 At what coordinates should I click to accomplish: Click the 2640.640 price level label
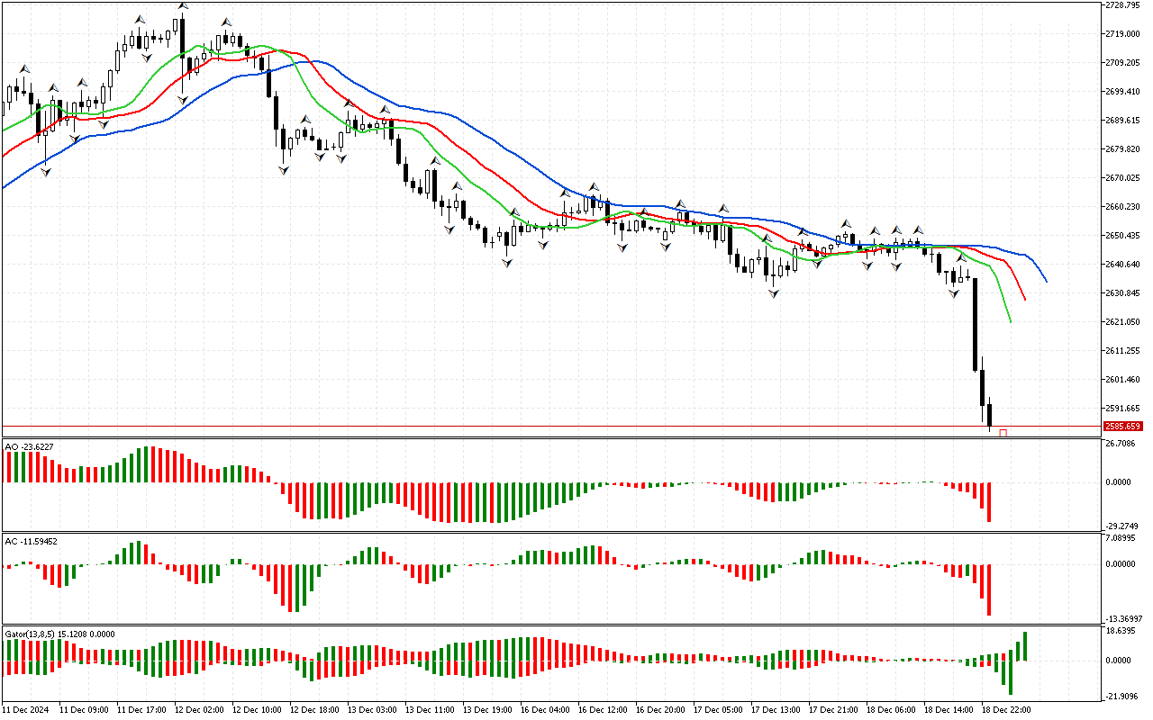pos(1123,265)
